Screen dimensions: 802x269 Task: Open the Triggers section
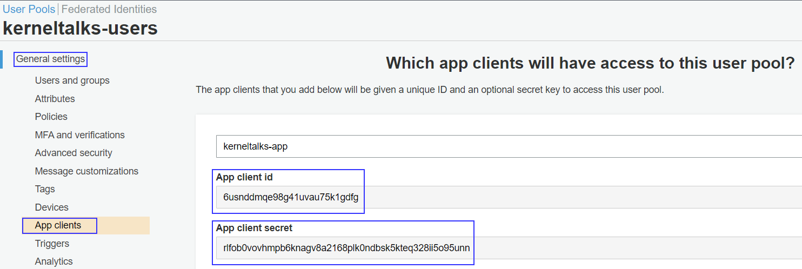point(52,244)
